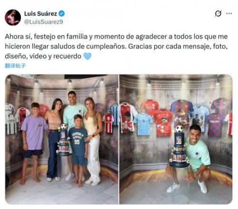Click the soccer ball on right photo's cake

pyautogui.click(x=179, y=129)
